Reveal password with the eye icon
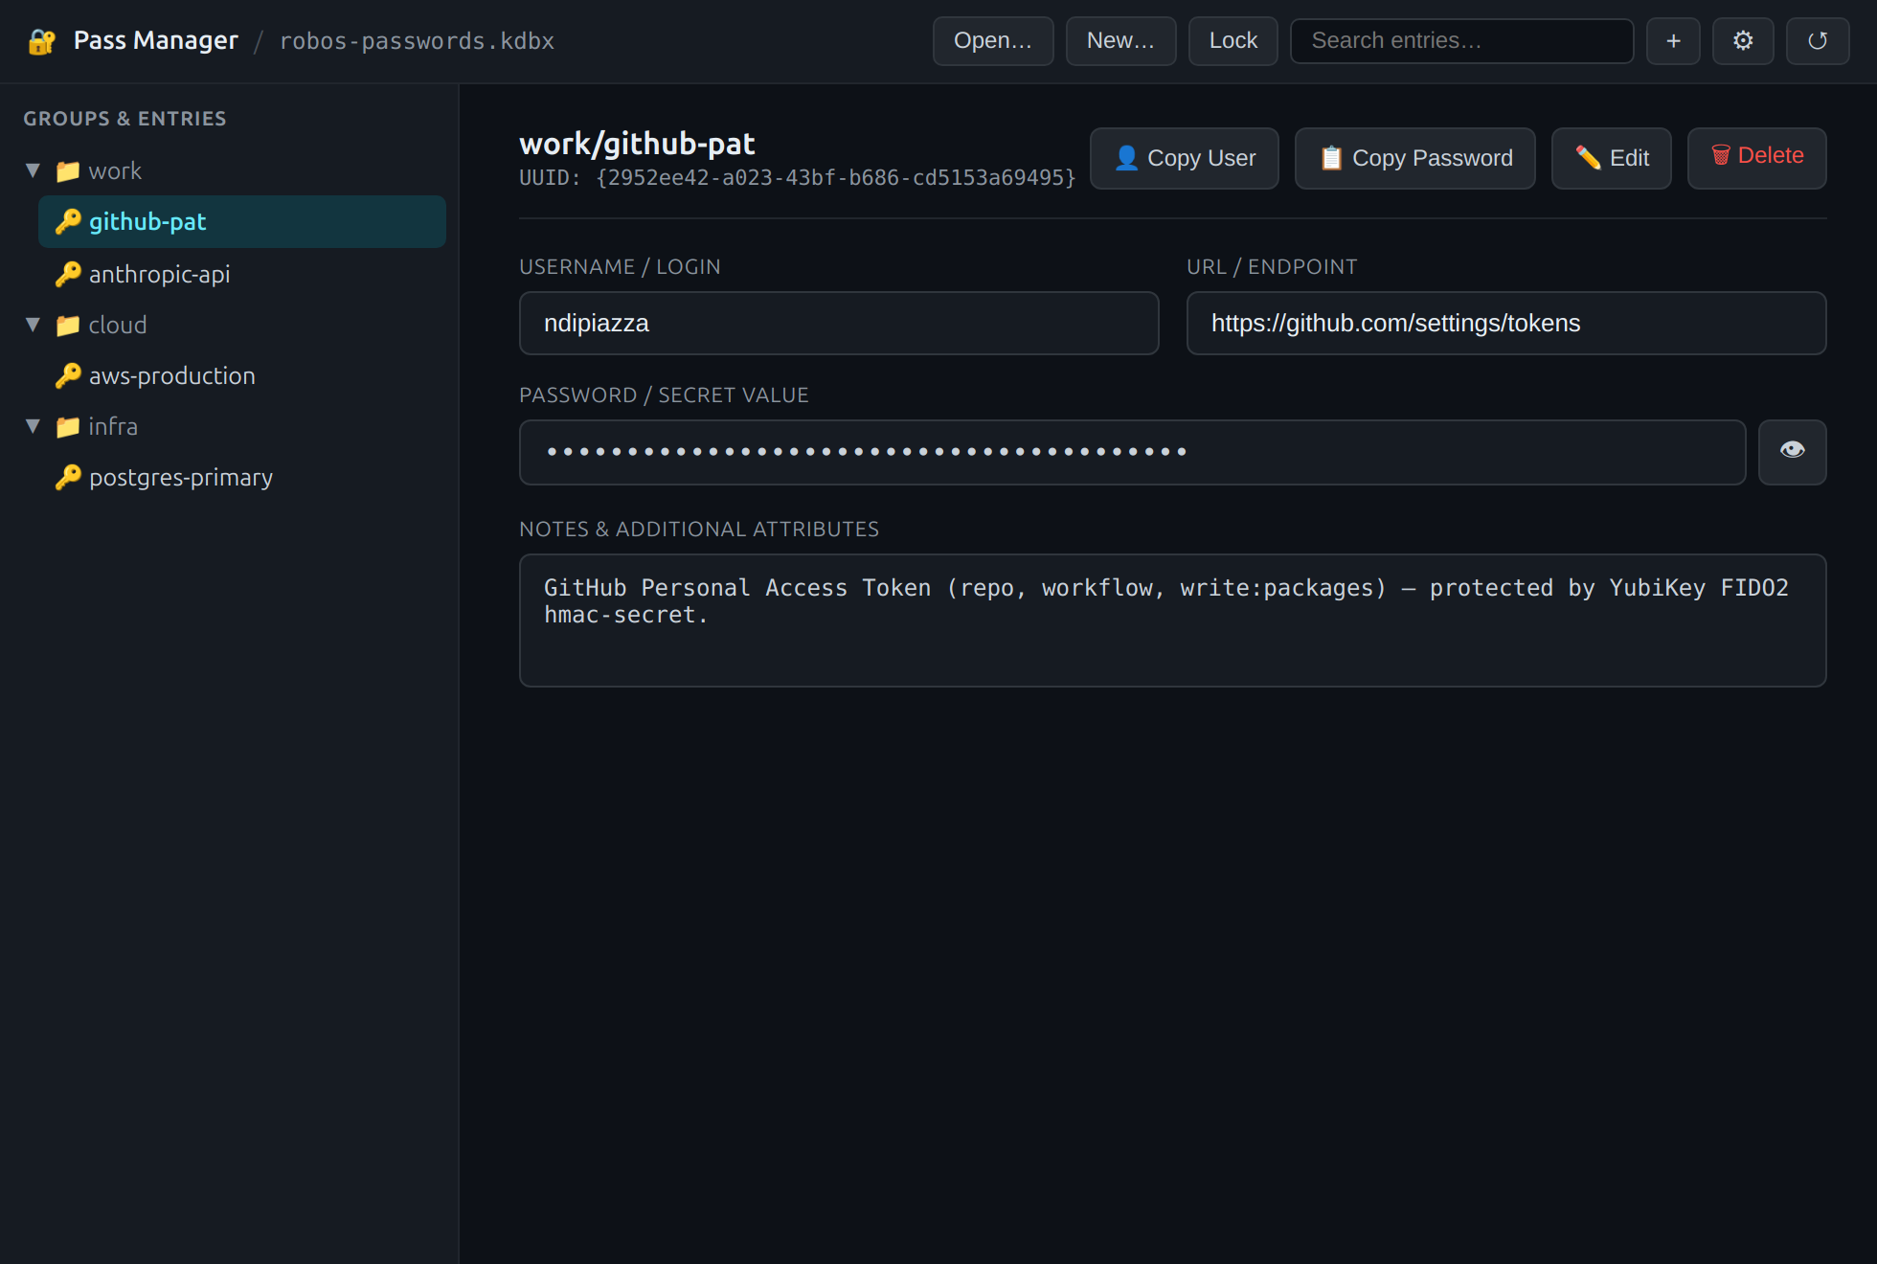This screenshot has width=1877, height=1264. pyautogui.click(x=1793, y=452)
